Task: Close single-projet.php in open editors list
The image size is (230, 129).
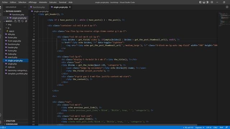Action: 8,18
